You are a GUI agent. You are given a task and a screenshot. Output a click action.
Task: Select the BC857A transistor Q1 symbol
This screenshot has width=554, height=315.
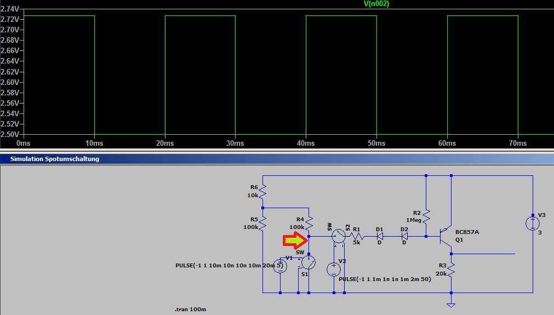446,237
